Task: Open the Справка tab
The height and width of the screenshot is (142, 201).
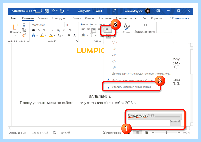Action: pos(157,18)
